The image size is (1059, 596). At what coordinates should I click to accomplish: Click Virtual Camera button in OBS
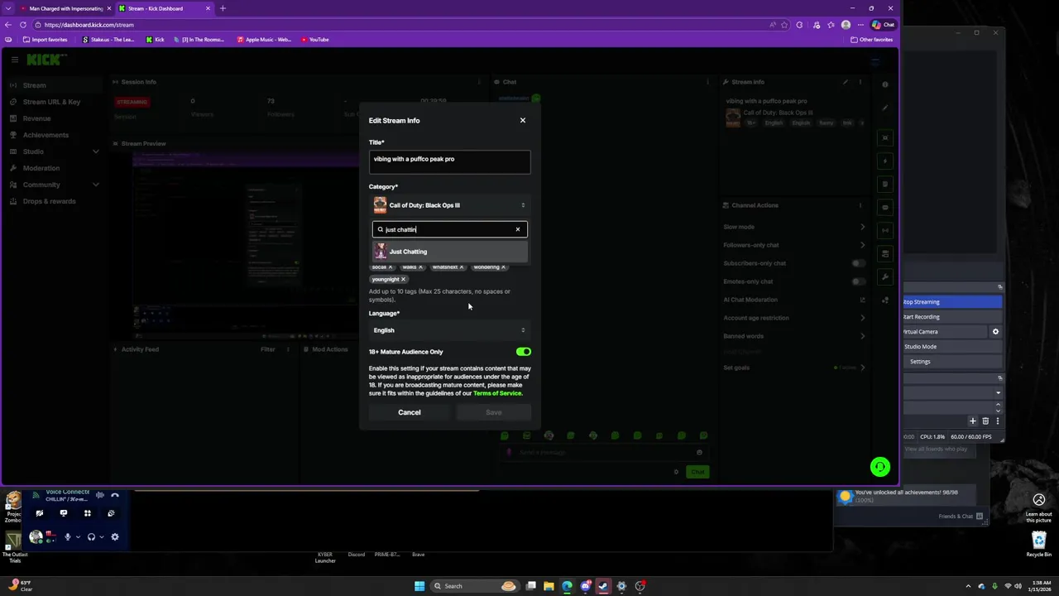click(944, 332)
